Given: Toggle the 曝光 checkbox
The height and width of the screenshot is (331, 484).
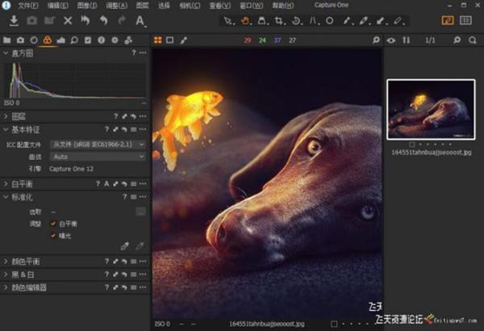Looking at the screenshot, I should pyautogui.click(x=54, y=235).
